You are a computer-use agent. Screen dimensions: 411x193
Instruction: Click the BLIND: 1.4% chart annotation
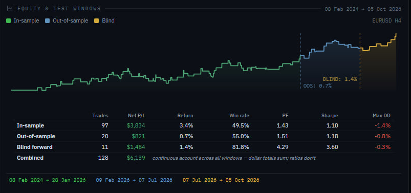click(340, 79)
